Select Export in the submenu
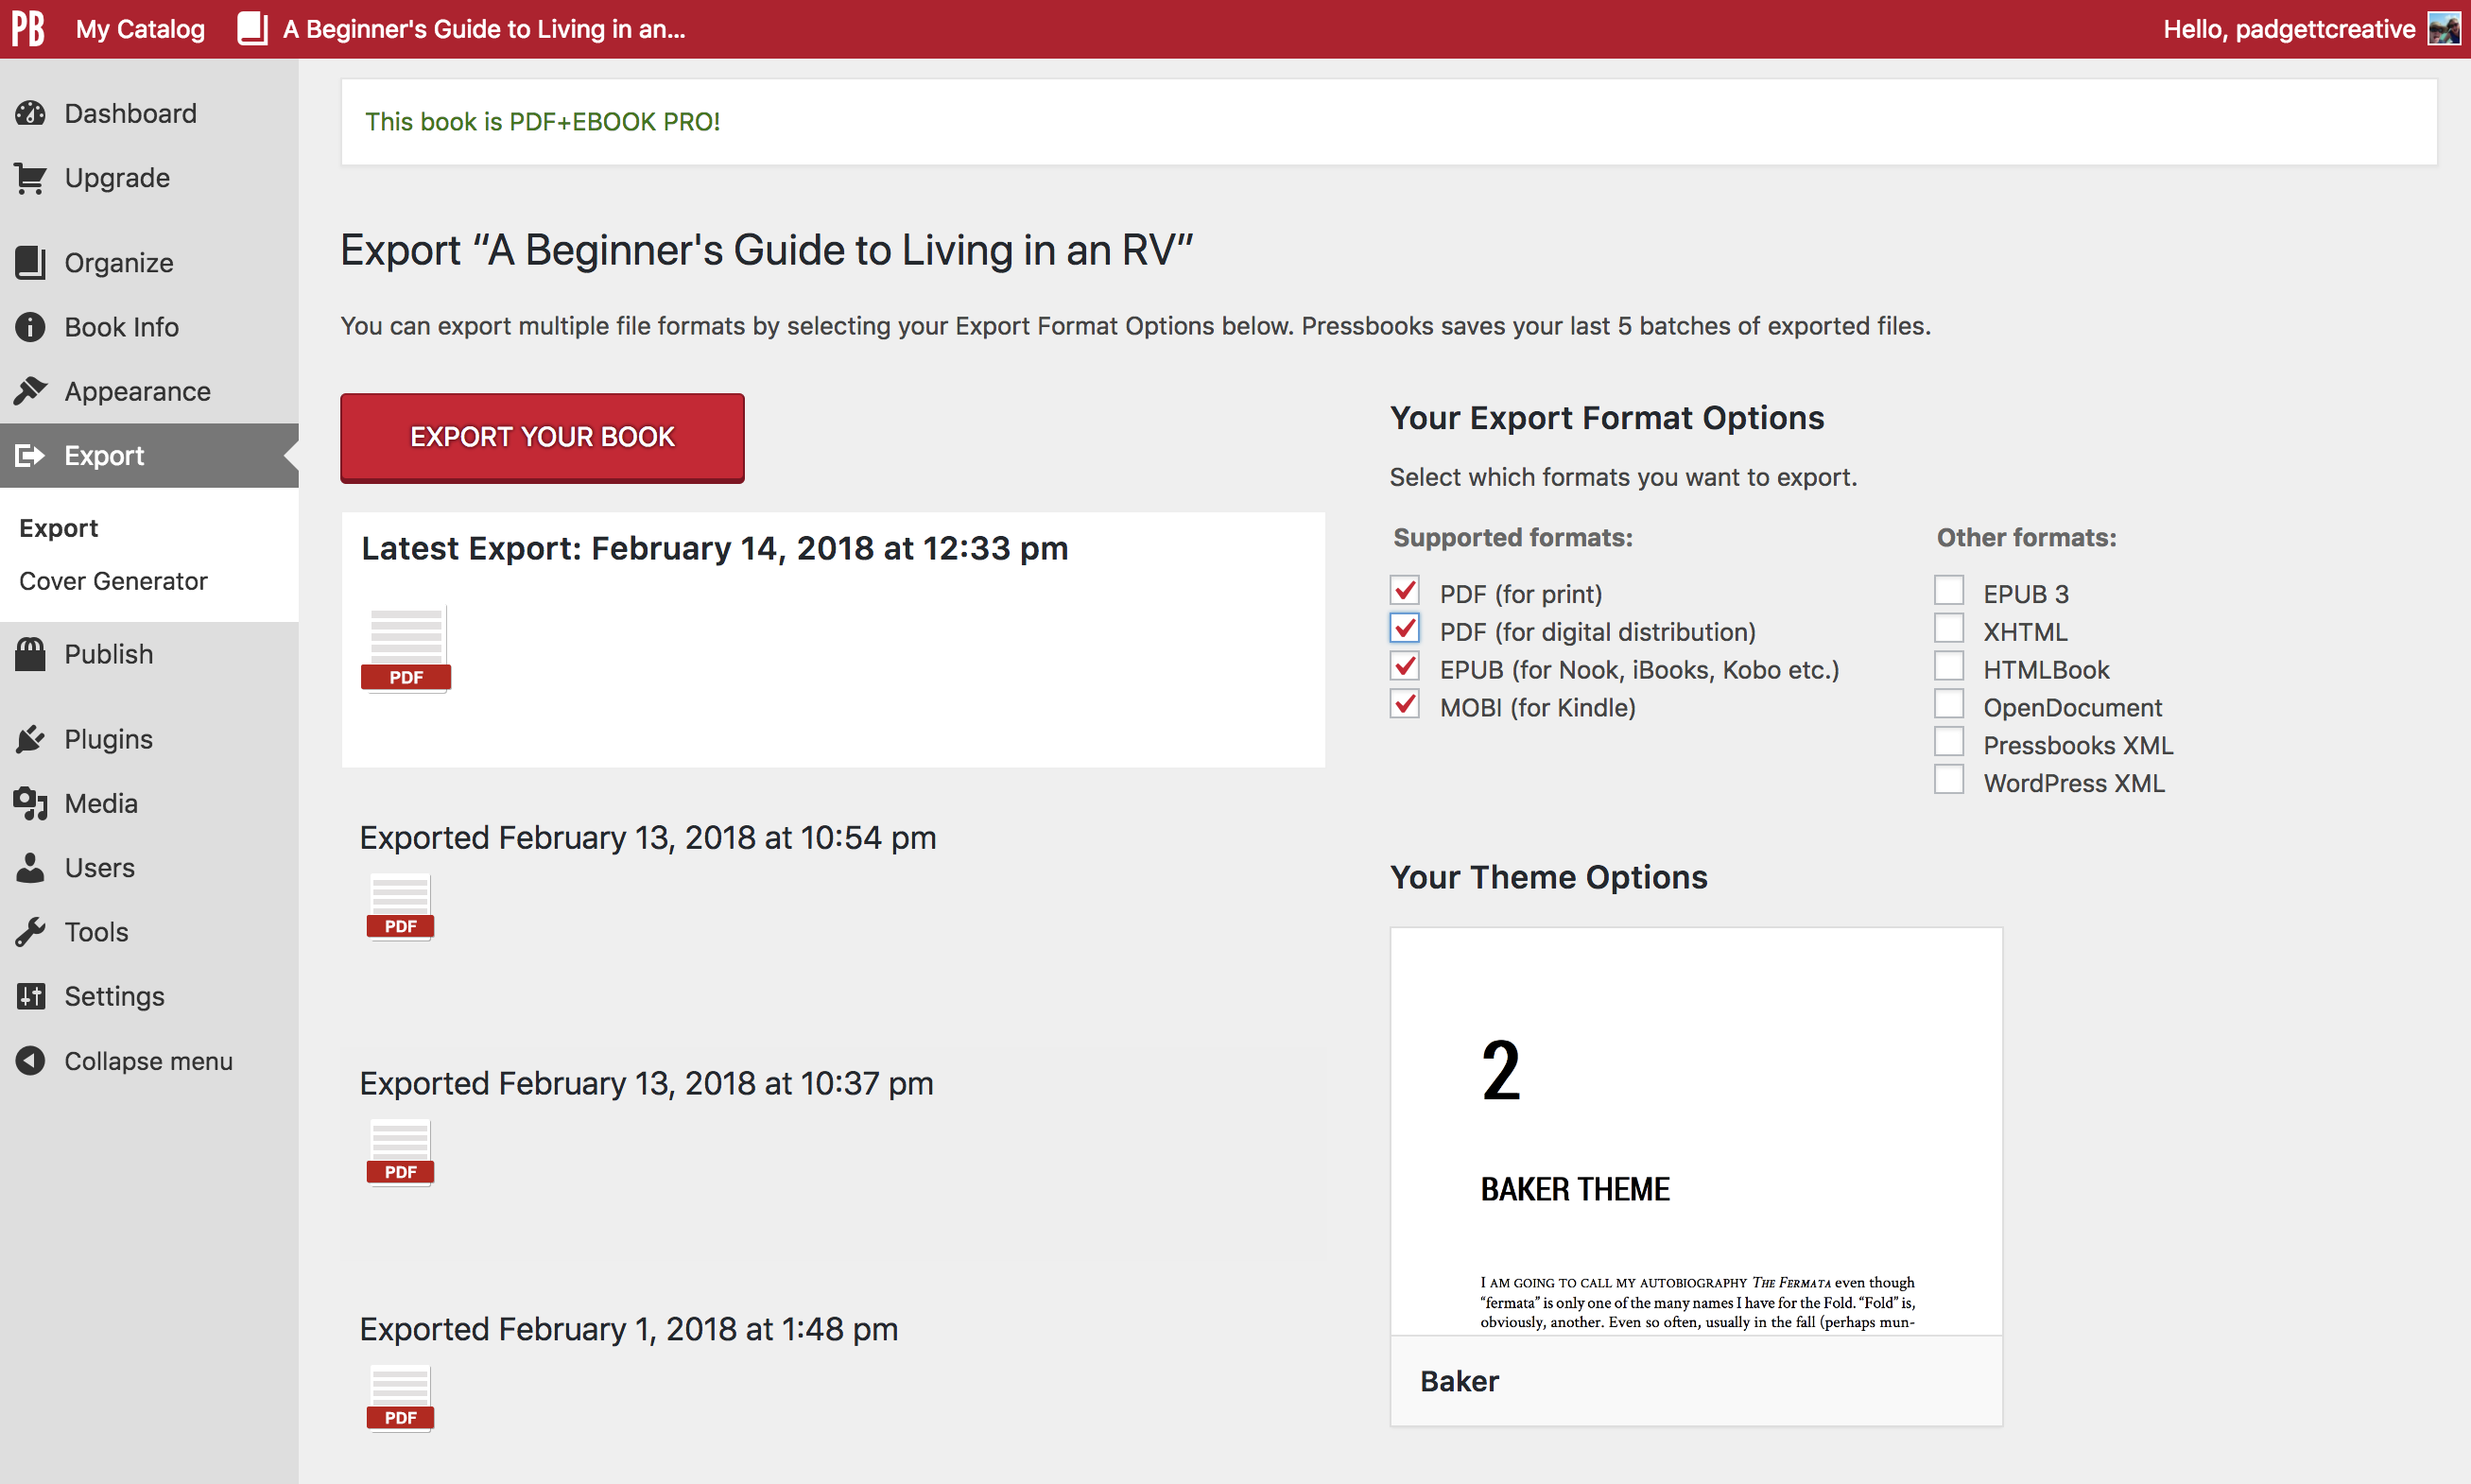Screen dimensions: 2471x1484 pyautogui.click(x=59, y=528)
